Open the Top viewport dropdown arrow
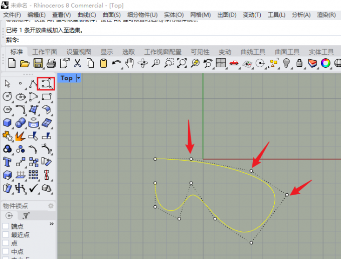Viewport: 341px width, 259px height. point(79,78)
